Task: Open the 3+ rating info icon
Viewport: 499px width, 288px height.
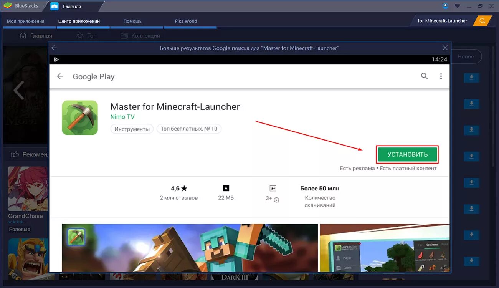Action: pos(276,200)
